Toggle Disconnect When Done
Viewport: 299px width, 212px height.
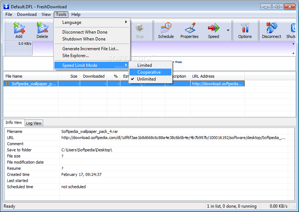pyautogui.click(x=92, y=32)
